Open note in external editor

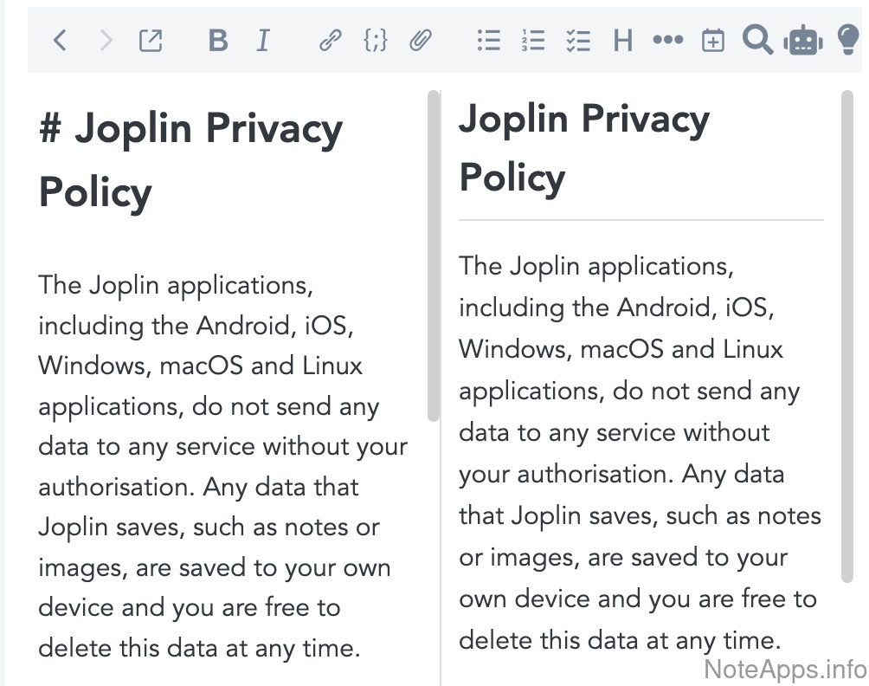point(151,40)
